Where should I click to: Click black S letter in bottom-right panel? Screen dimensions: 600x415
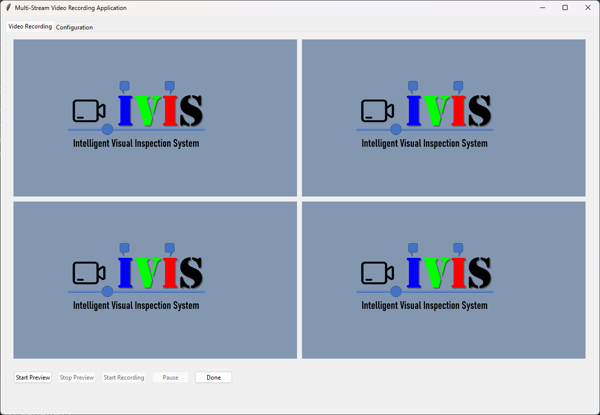click(479, 273)
